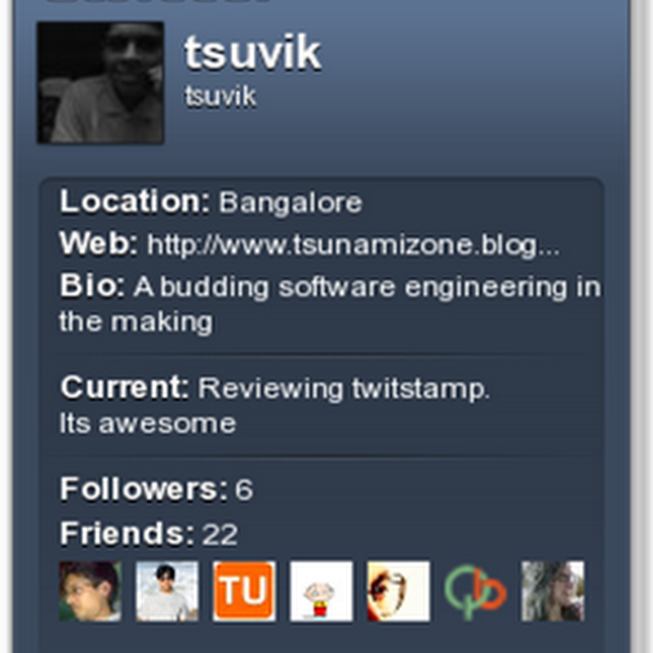Click the Friends label
The width and height of the screenshot is (653, 653).
click(x=127, y=533)
